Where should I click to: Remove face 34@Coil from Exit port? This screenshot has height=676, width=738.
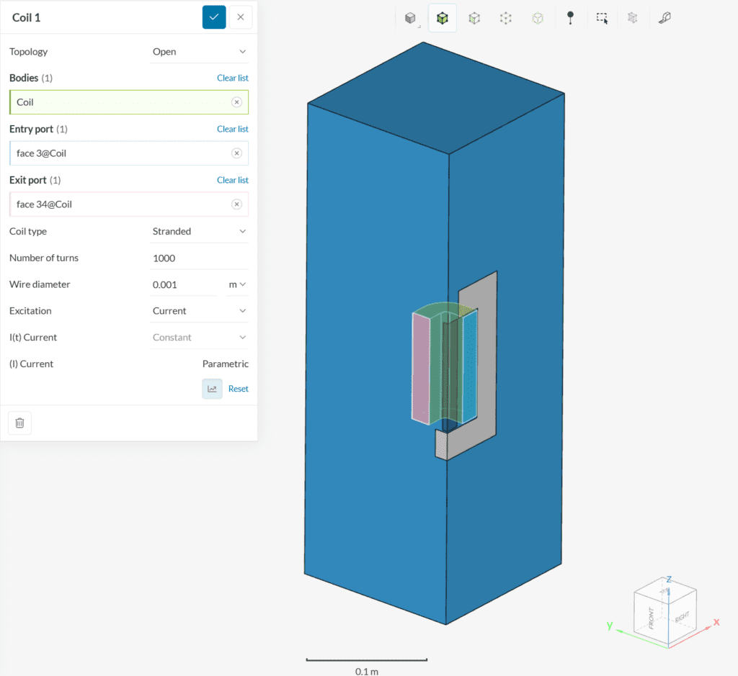click(x=237, y=204)
